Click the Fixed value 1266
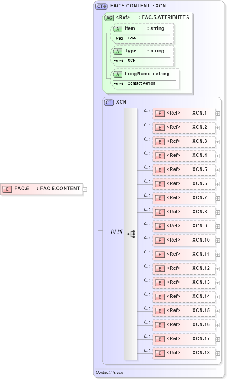 pos(132,38)
